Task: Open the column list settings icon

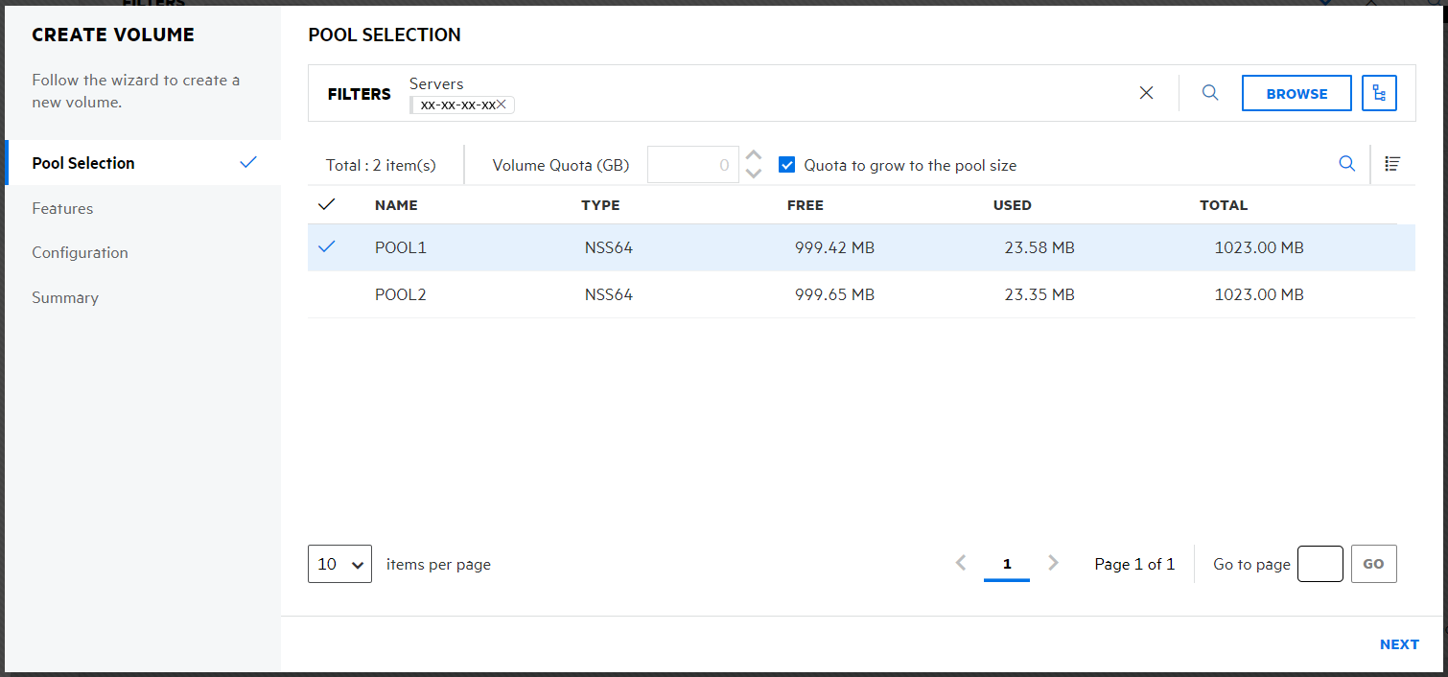Action: [x=1392, y=164]
